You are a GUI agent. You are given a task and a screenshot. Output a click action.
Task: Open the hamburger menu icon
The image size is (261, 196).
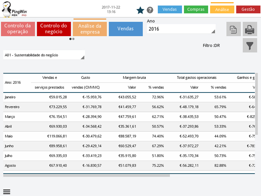pyautogui.click(x=7, y=192)
